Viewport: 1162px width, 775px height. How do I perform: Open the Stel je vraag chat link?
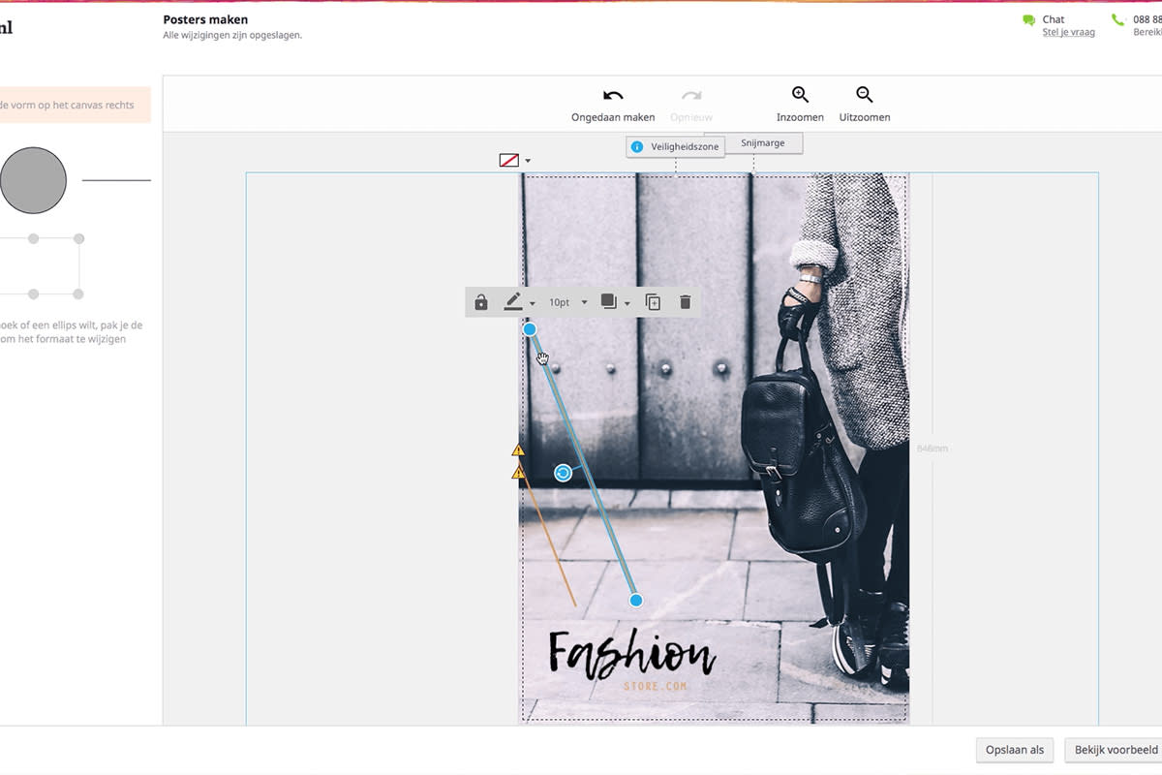pyautogui.click(x=1067, y=31)
